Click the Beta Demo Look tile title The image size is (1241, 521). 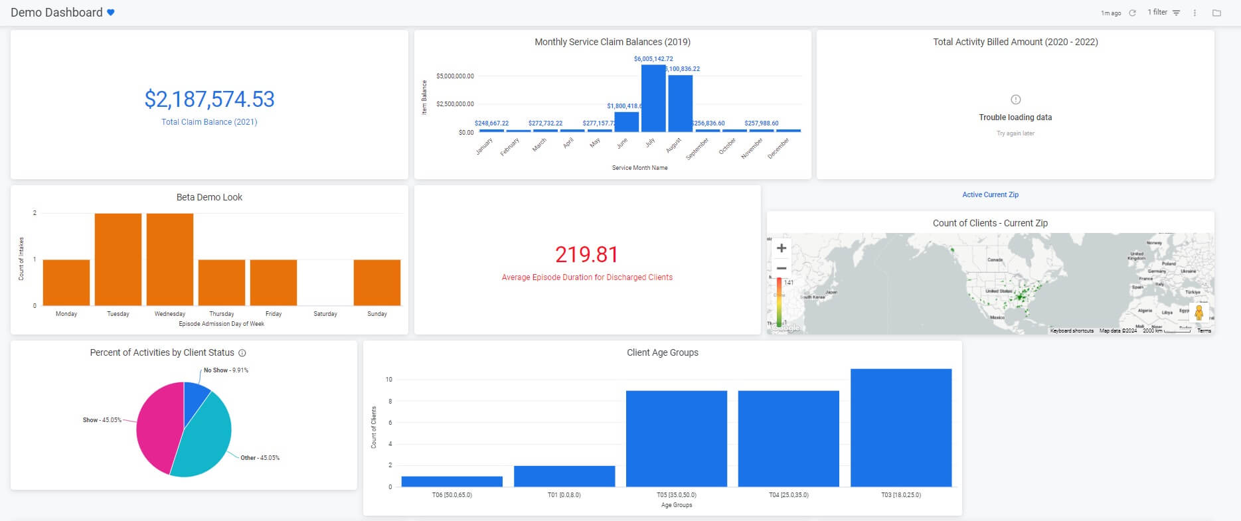click(x=209, y=197)
